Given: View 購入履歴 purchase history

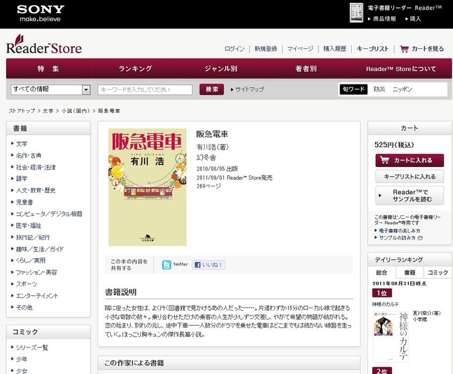Looking at the screenshot, I should (x=335, y=49).
